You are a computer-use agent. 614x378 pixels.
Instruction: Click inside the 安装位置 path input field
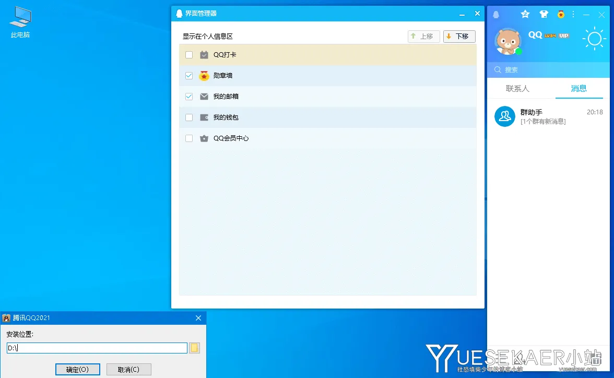(x=97, y=348)
